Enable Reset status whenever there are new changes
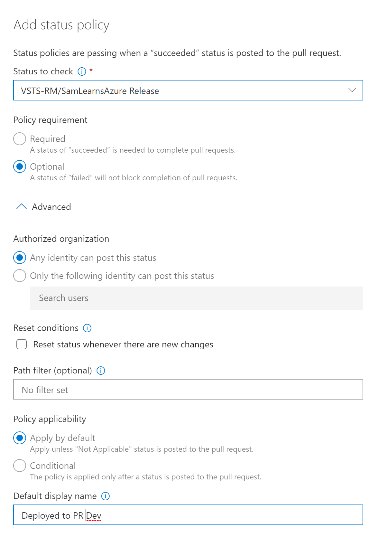 (x=22, y=344)
